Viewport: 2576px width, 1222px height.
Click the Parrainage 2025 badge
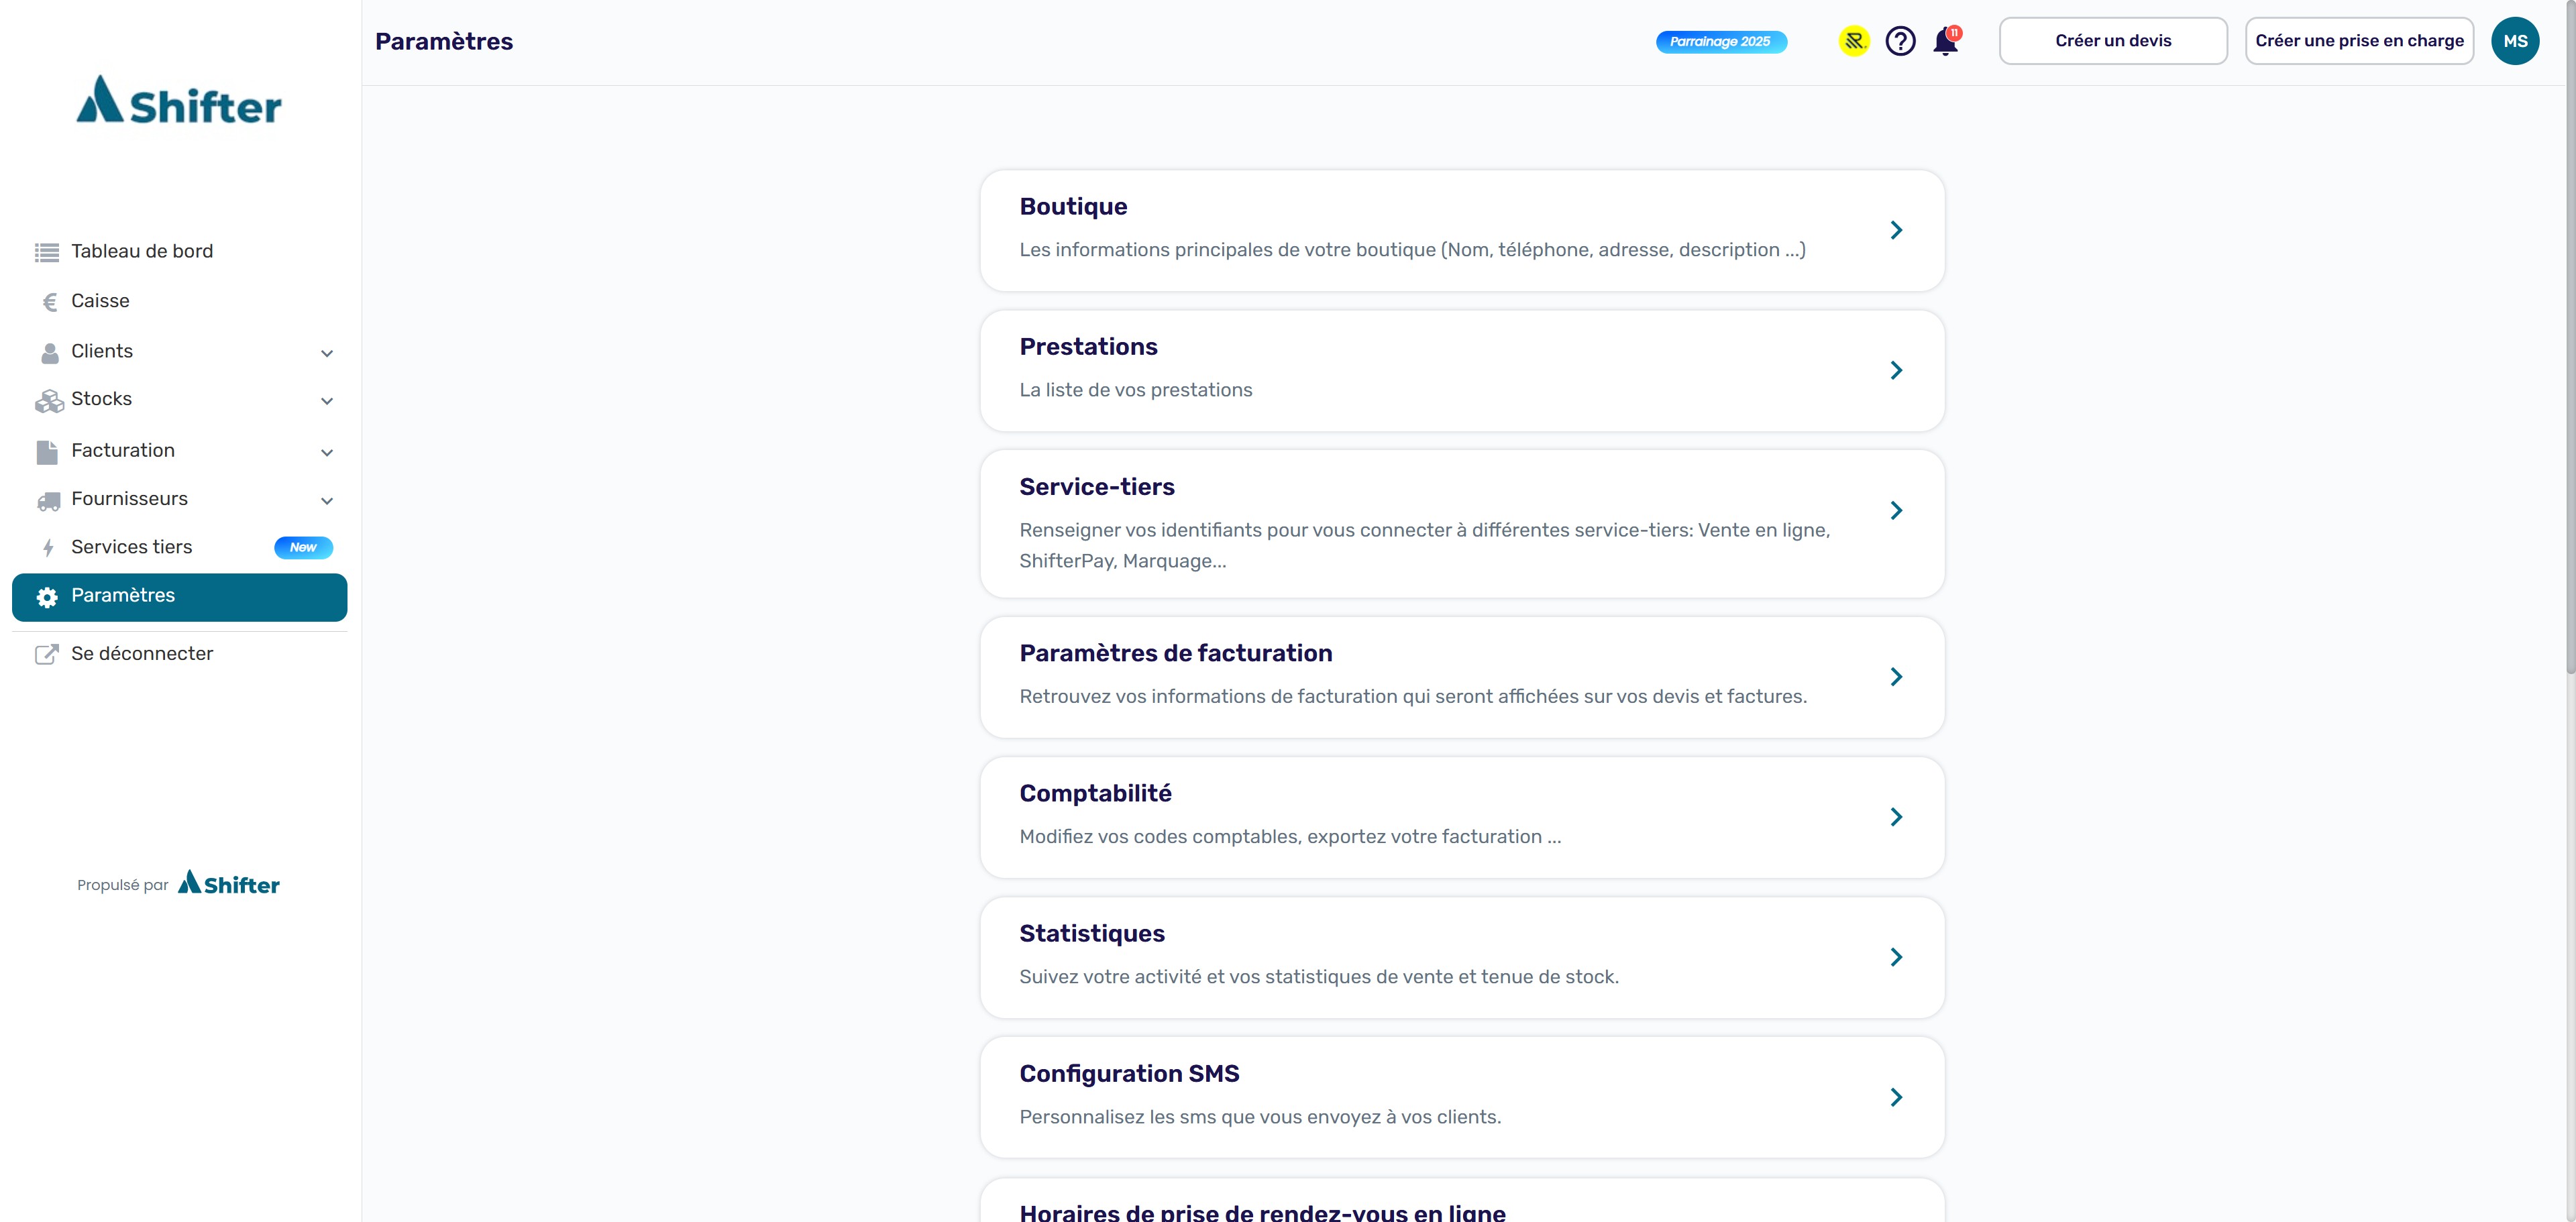click(x=1720, y=42)
